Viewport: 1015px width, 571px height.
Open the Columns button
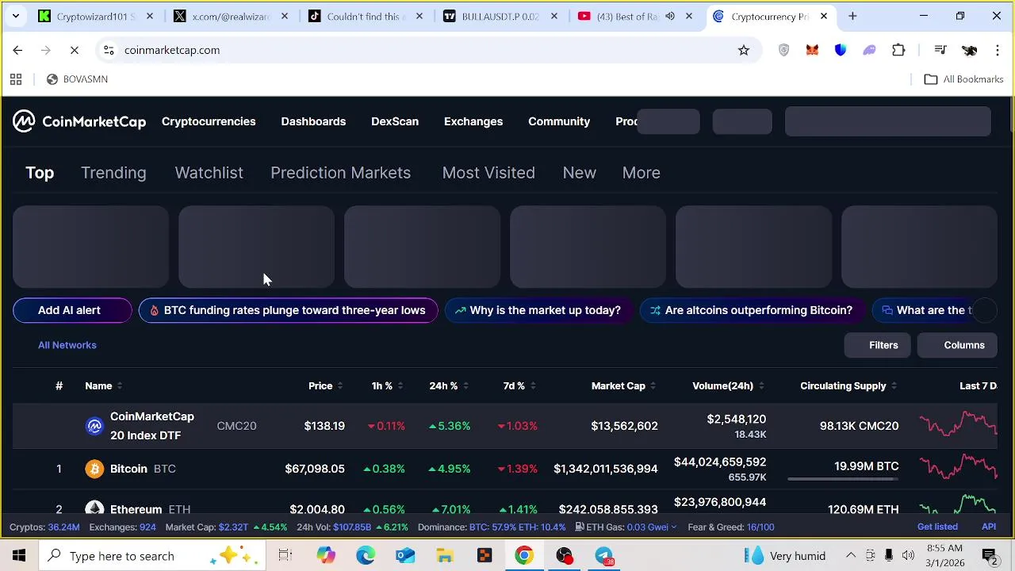[x=956, y=345]
